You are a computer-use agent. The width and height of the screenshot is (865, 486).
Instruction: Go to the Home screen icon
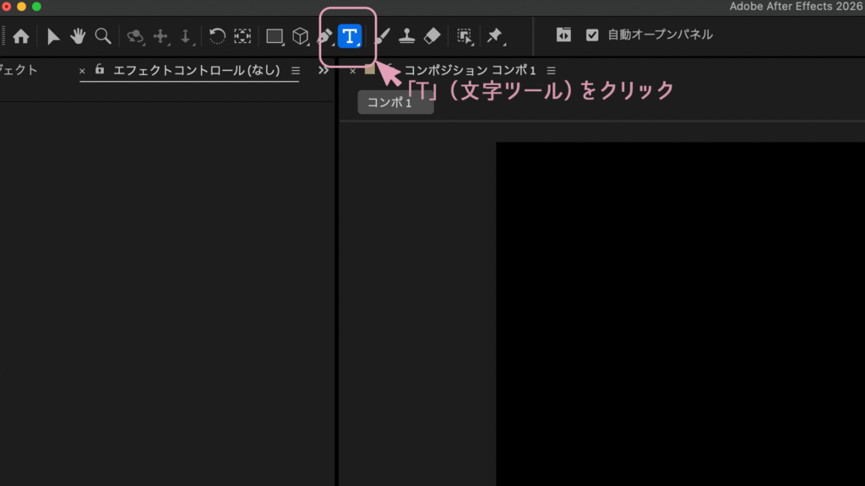tap(21, 36)
